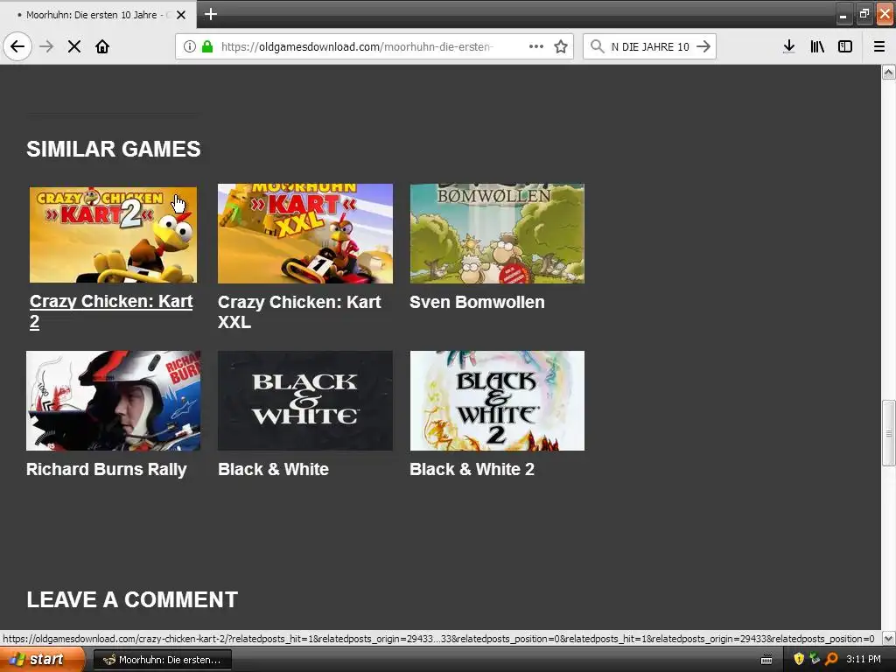This screenshot has width=896, height=672.
Task: Show site information icon in address bar
Action: pos(190,46)
